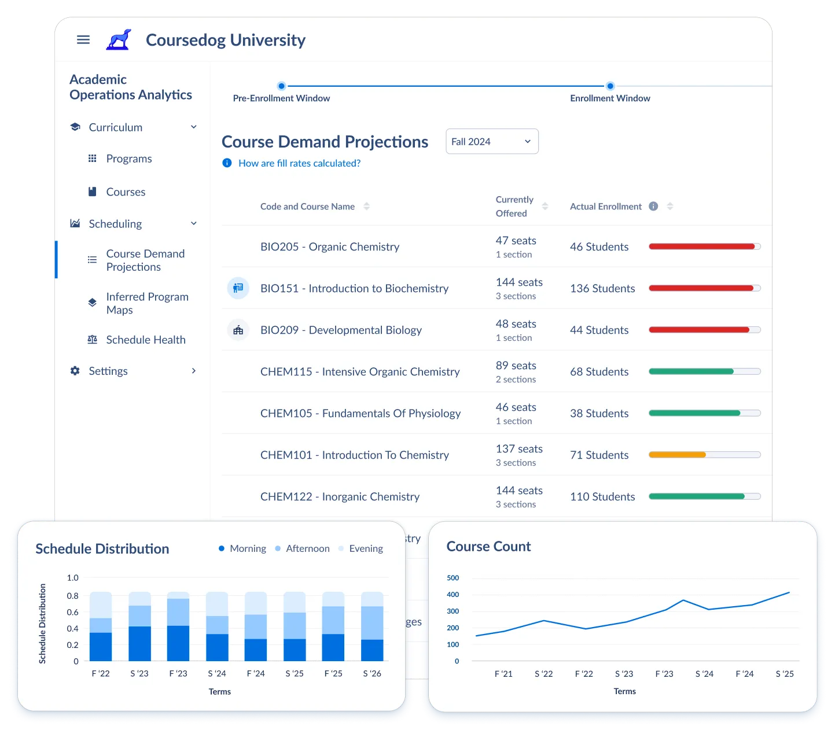
Task: Select the graduation cap Curriculum icon
Action: pos(75,127)
